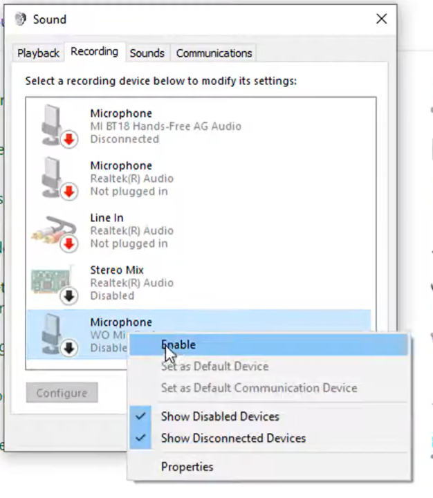
Task: Close the Sound dialog window
Action: click(381, 19)
